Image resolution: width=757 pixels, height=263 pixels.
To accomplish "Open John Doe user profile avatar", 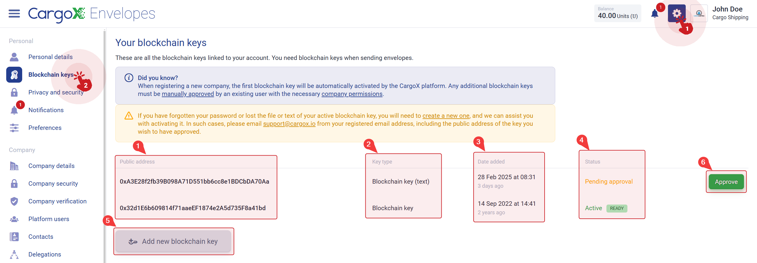I will pos(699,13).
